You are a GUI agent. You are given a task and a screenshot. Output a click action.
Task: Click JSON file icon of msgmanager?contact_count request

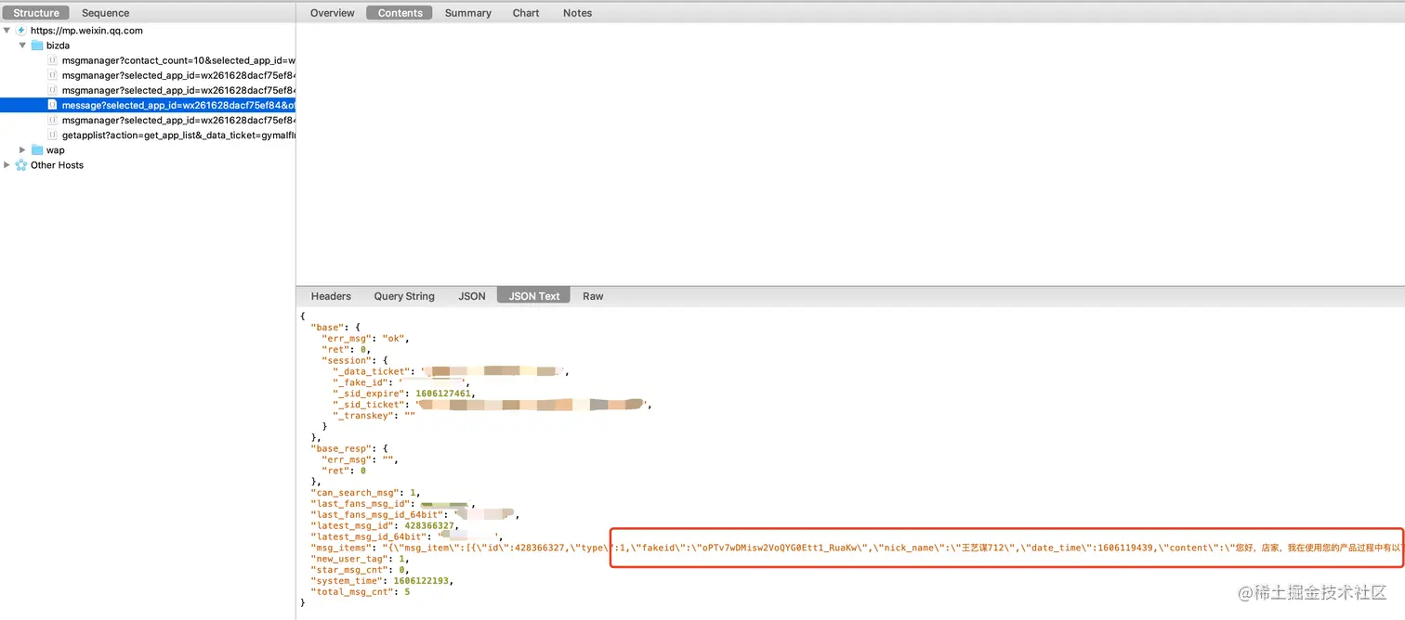pyautogui.click(x=53, y=60)
